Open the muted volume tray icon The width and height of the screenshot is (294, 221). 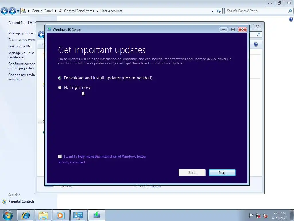tap(265, 216)
